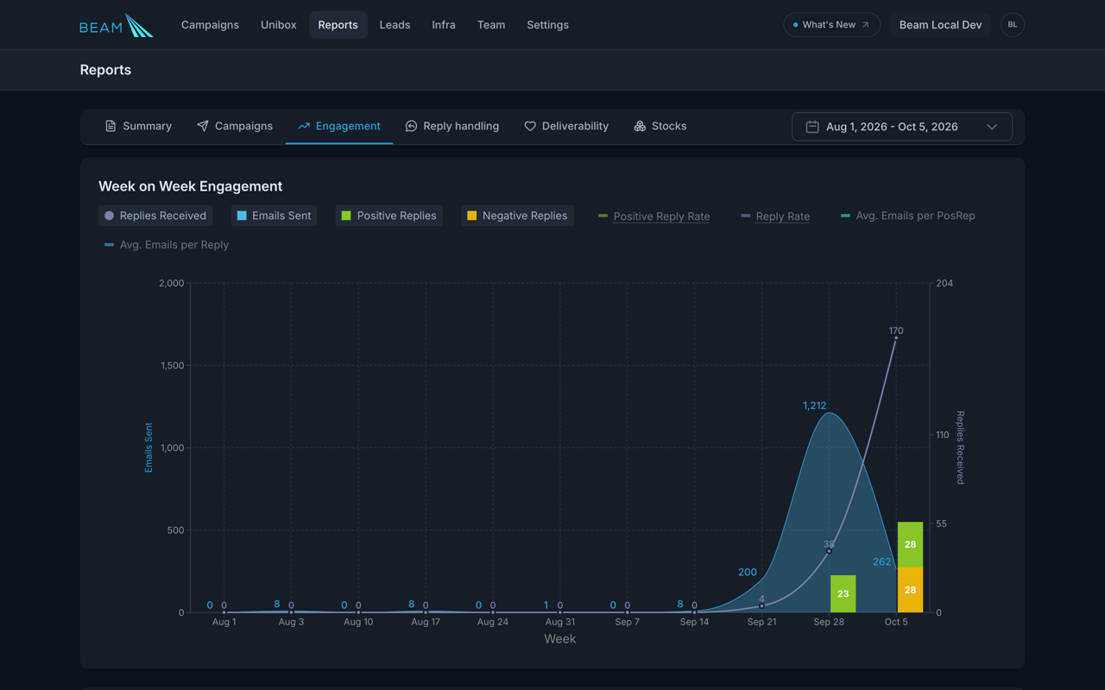Open the Campaigns nav item
The height and width of the screenshot is (690, 1105).
[x=210, y=25]
